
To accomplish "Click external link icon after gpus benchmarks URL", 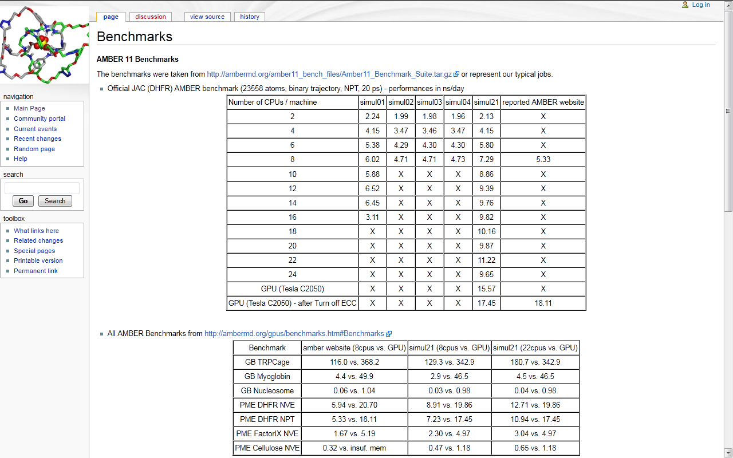I will pos(389,334).
